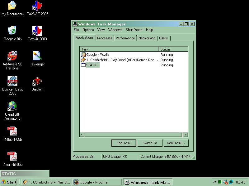Viewport: 249px width, 186px height.
Task: Click Combichrist task icon in list
Action: coord(83,60)
